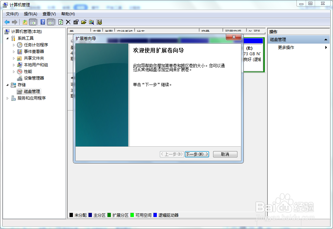Click the 更多操作 submenu arrow
This screenshot has height=229, width=333.
[326, 48]
